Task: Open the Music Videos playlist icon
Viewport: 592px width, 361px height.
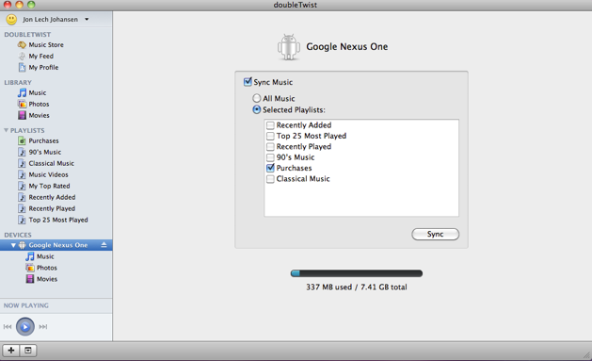Action: click(x=22, y=174)
